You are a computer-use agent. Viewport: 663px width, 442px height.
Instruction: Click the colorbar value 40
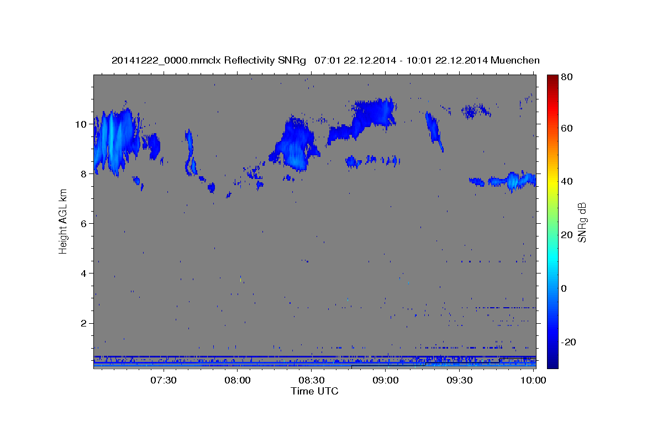pos(566,181)
